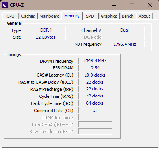The width and height of the screenshot is (159, 148).
Task: Switch to the CPU tab
Action: [x=10, y=16]
